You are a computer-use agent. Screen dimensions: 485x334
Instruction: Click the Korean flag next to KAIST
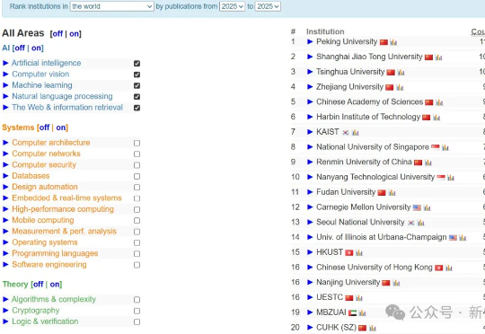[x=346, y=132]
